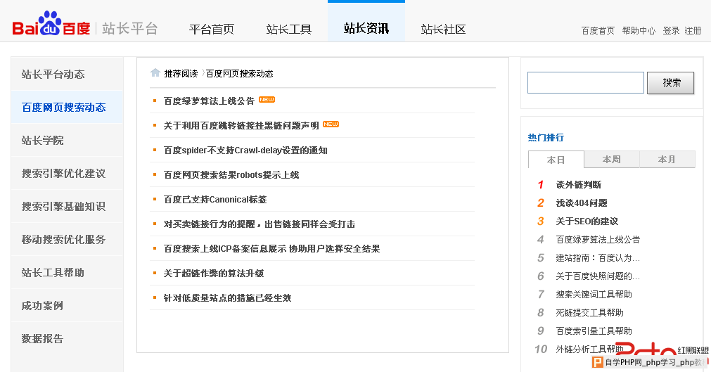Click the Baidu logo
Screen dimensions: 711x372
point(51,24)
